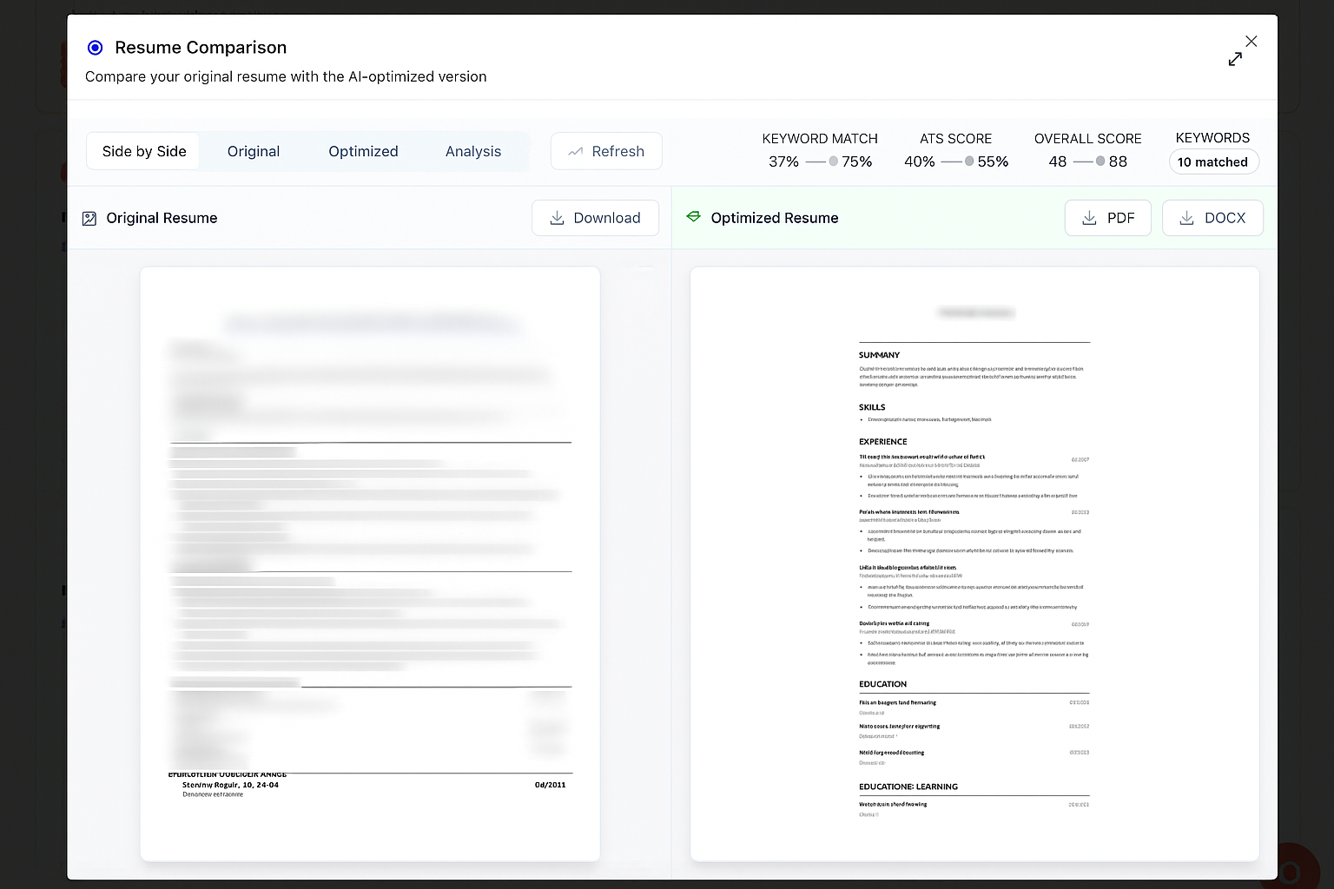The image size is (1334, 889).
Task: Click the download icon inside the PDF button
Action: coord(1089,218)
